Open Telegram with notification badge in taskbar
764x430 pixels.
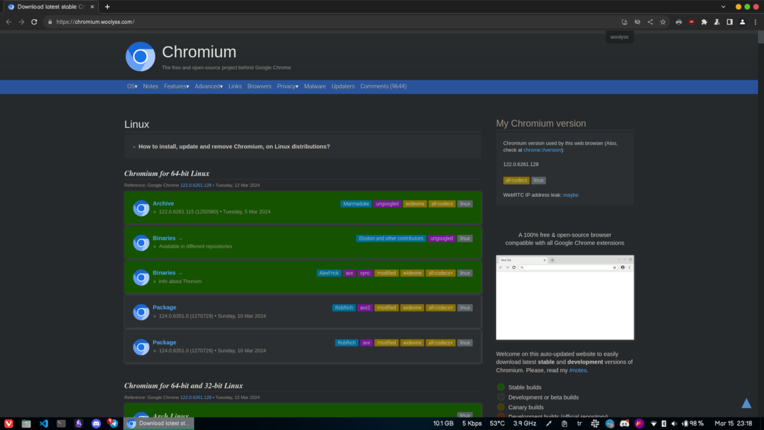(113, 423)
